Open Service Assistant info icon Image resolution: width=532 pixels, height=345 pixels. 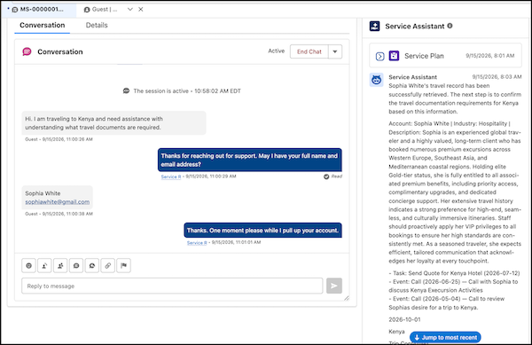pos(450,26)
